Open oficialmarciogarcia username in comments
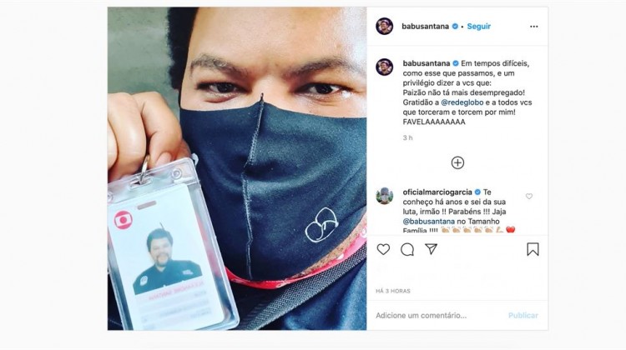 click(x=437, y=192)
